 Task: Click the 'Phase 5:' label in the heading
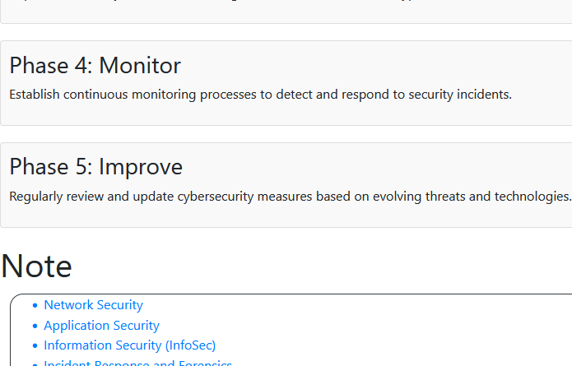tap(51, 167)
